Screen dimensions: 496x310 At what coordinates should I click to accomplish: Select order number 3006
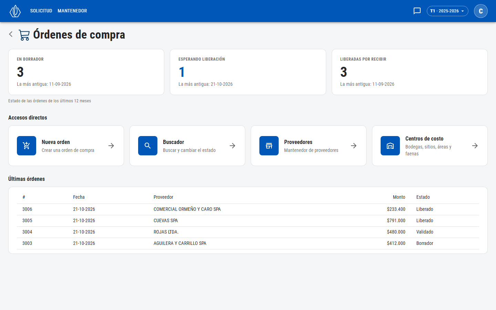click(27, 209)
